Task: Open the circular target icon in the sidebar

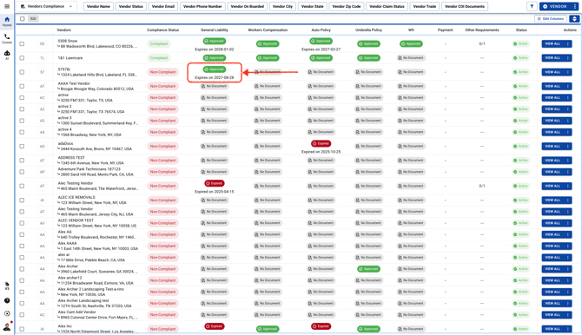Action: coord(7,313)
